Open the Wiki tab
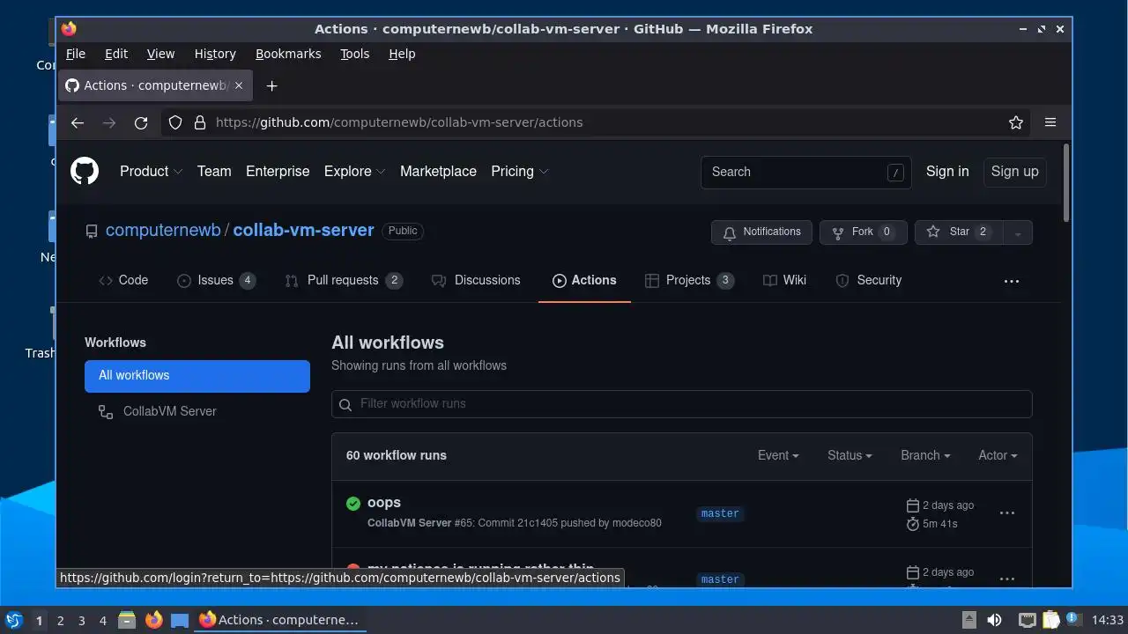 [784, 280]
